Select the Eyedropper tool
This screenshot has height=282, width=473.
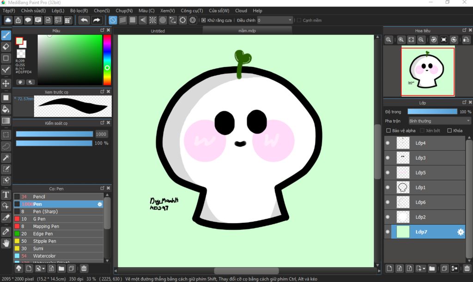tap(6, 232)
